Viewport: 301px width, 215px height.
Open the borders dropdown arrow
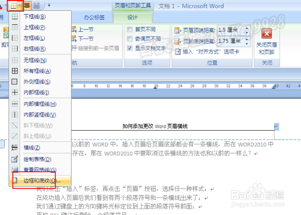tap(20, 6)
